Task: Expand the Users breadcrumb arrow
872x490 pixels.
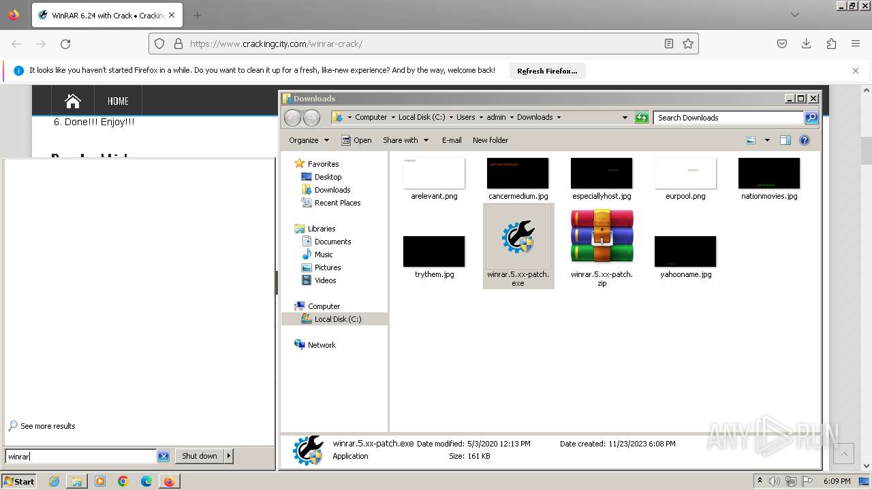Action: 481,117
